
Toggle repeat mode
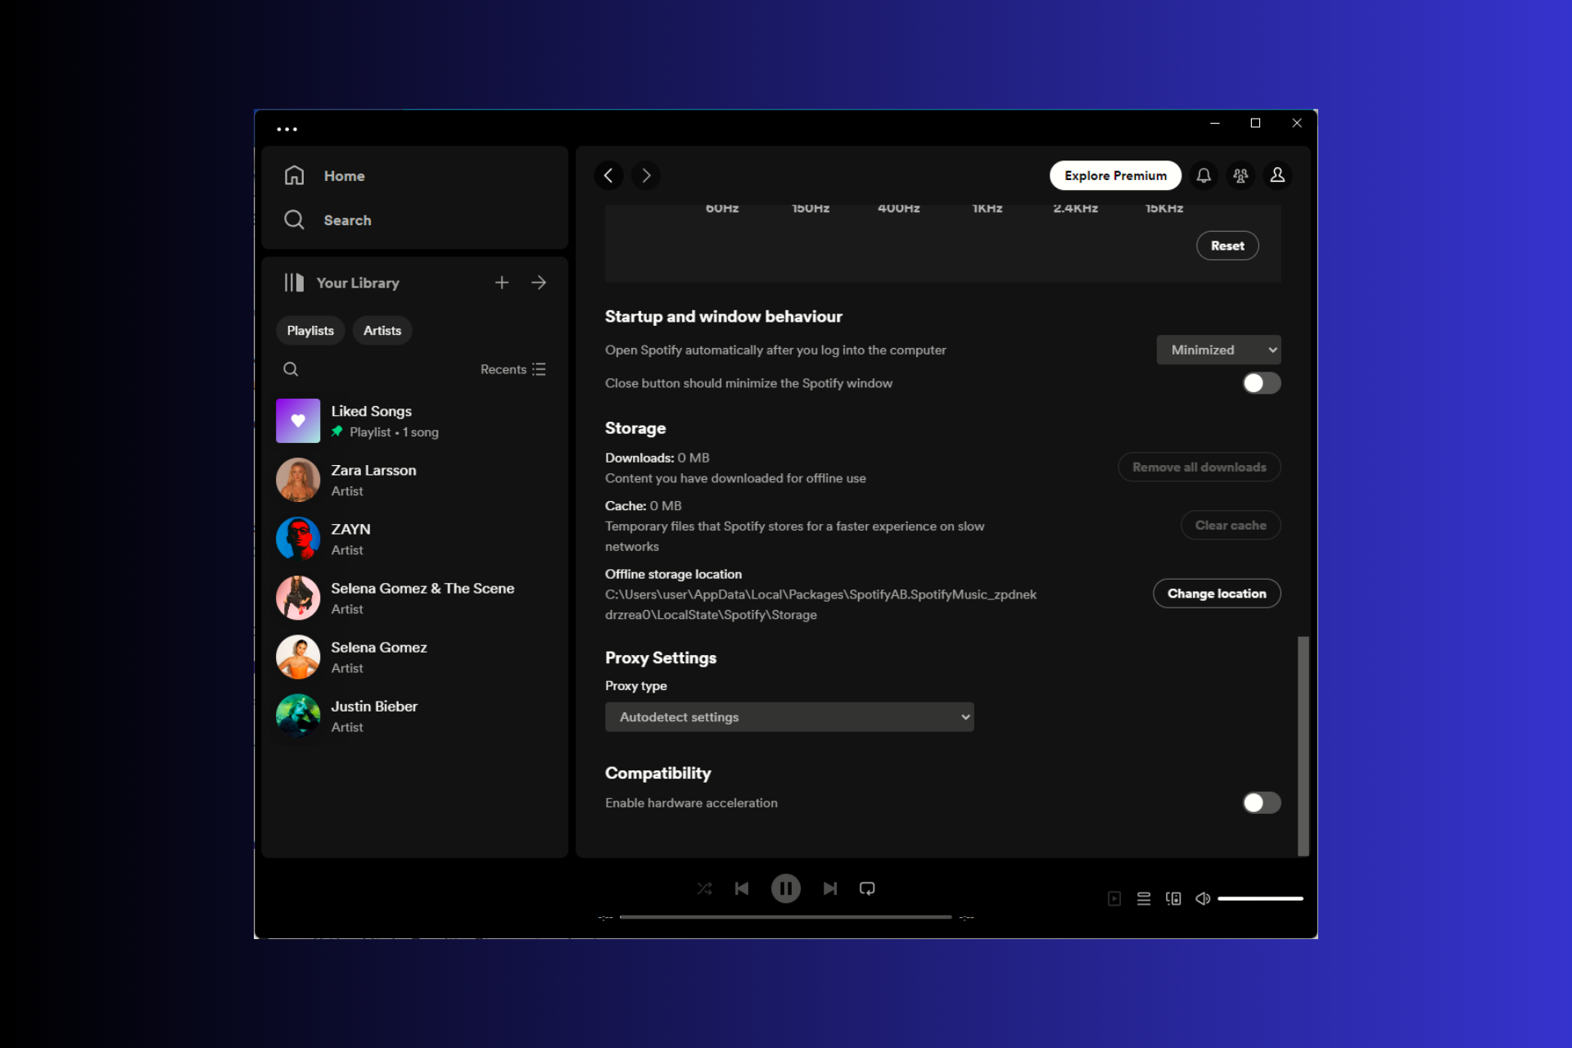[x=867, y=888]
